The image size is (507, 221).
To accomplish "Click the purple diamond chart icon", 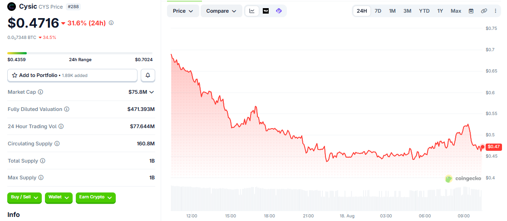I will [x=279, y=11].
